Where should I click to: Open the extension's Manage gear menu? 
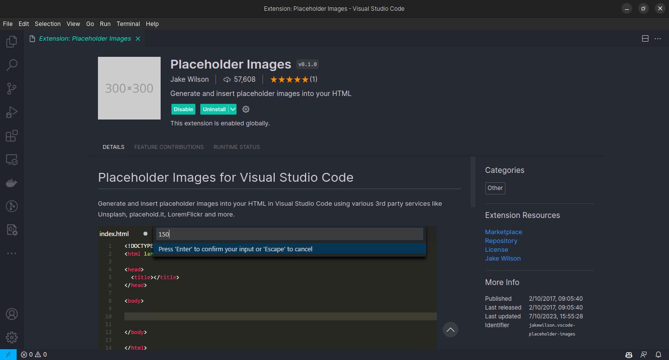245,109
